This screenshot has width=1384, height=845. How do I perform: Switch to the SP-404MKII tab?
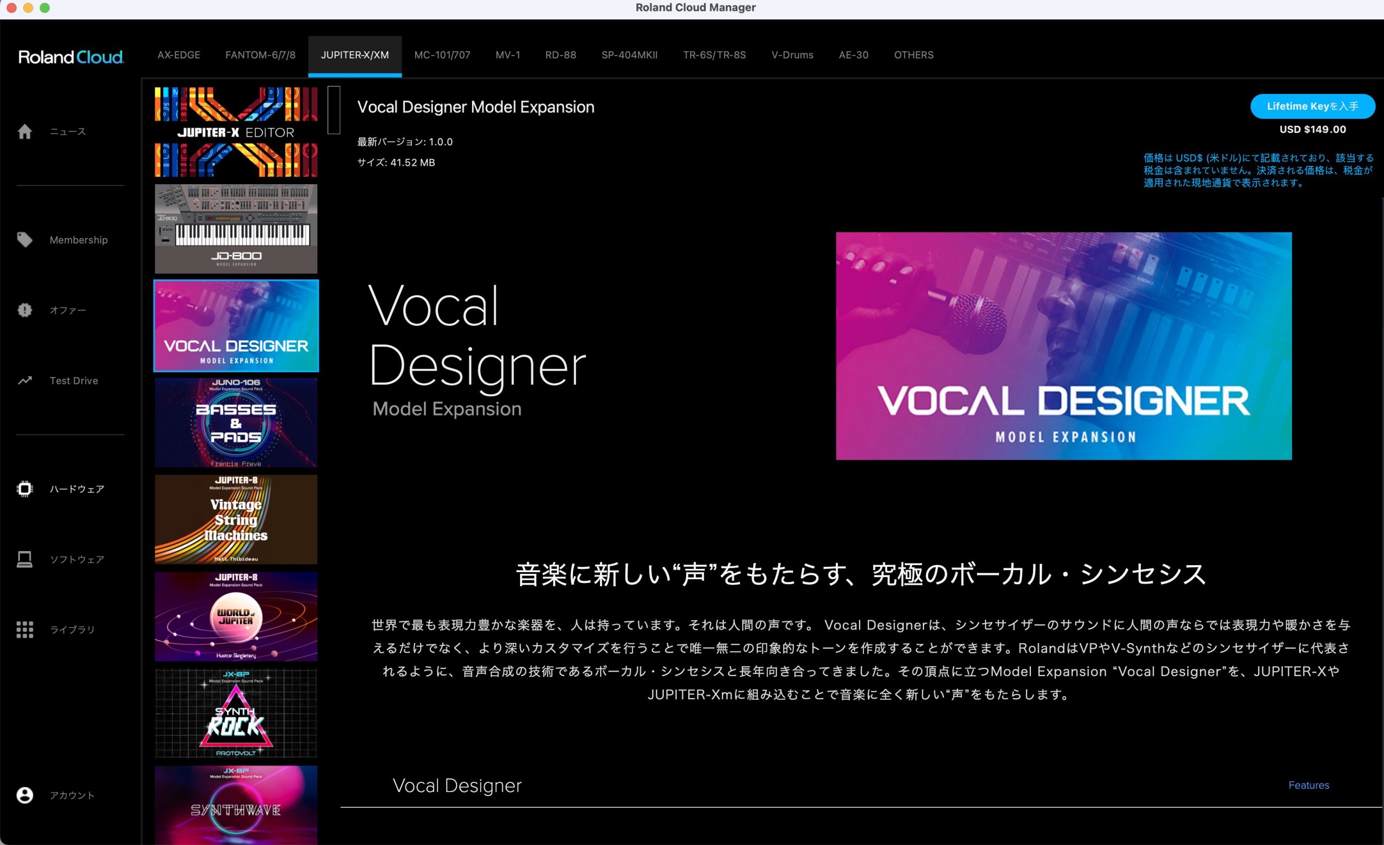[629, 55]
